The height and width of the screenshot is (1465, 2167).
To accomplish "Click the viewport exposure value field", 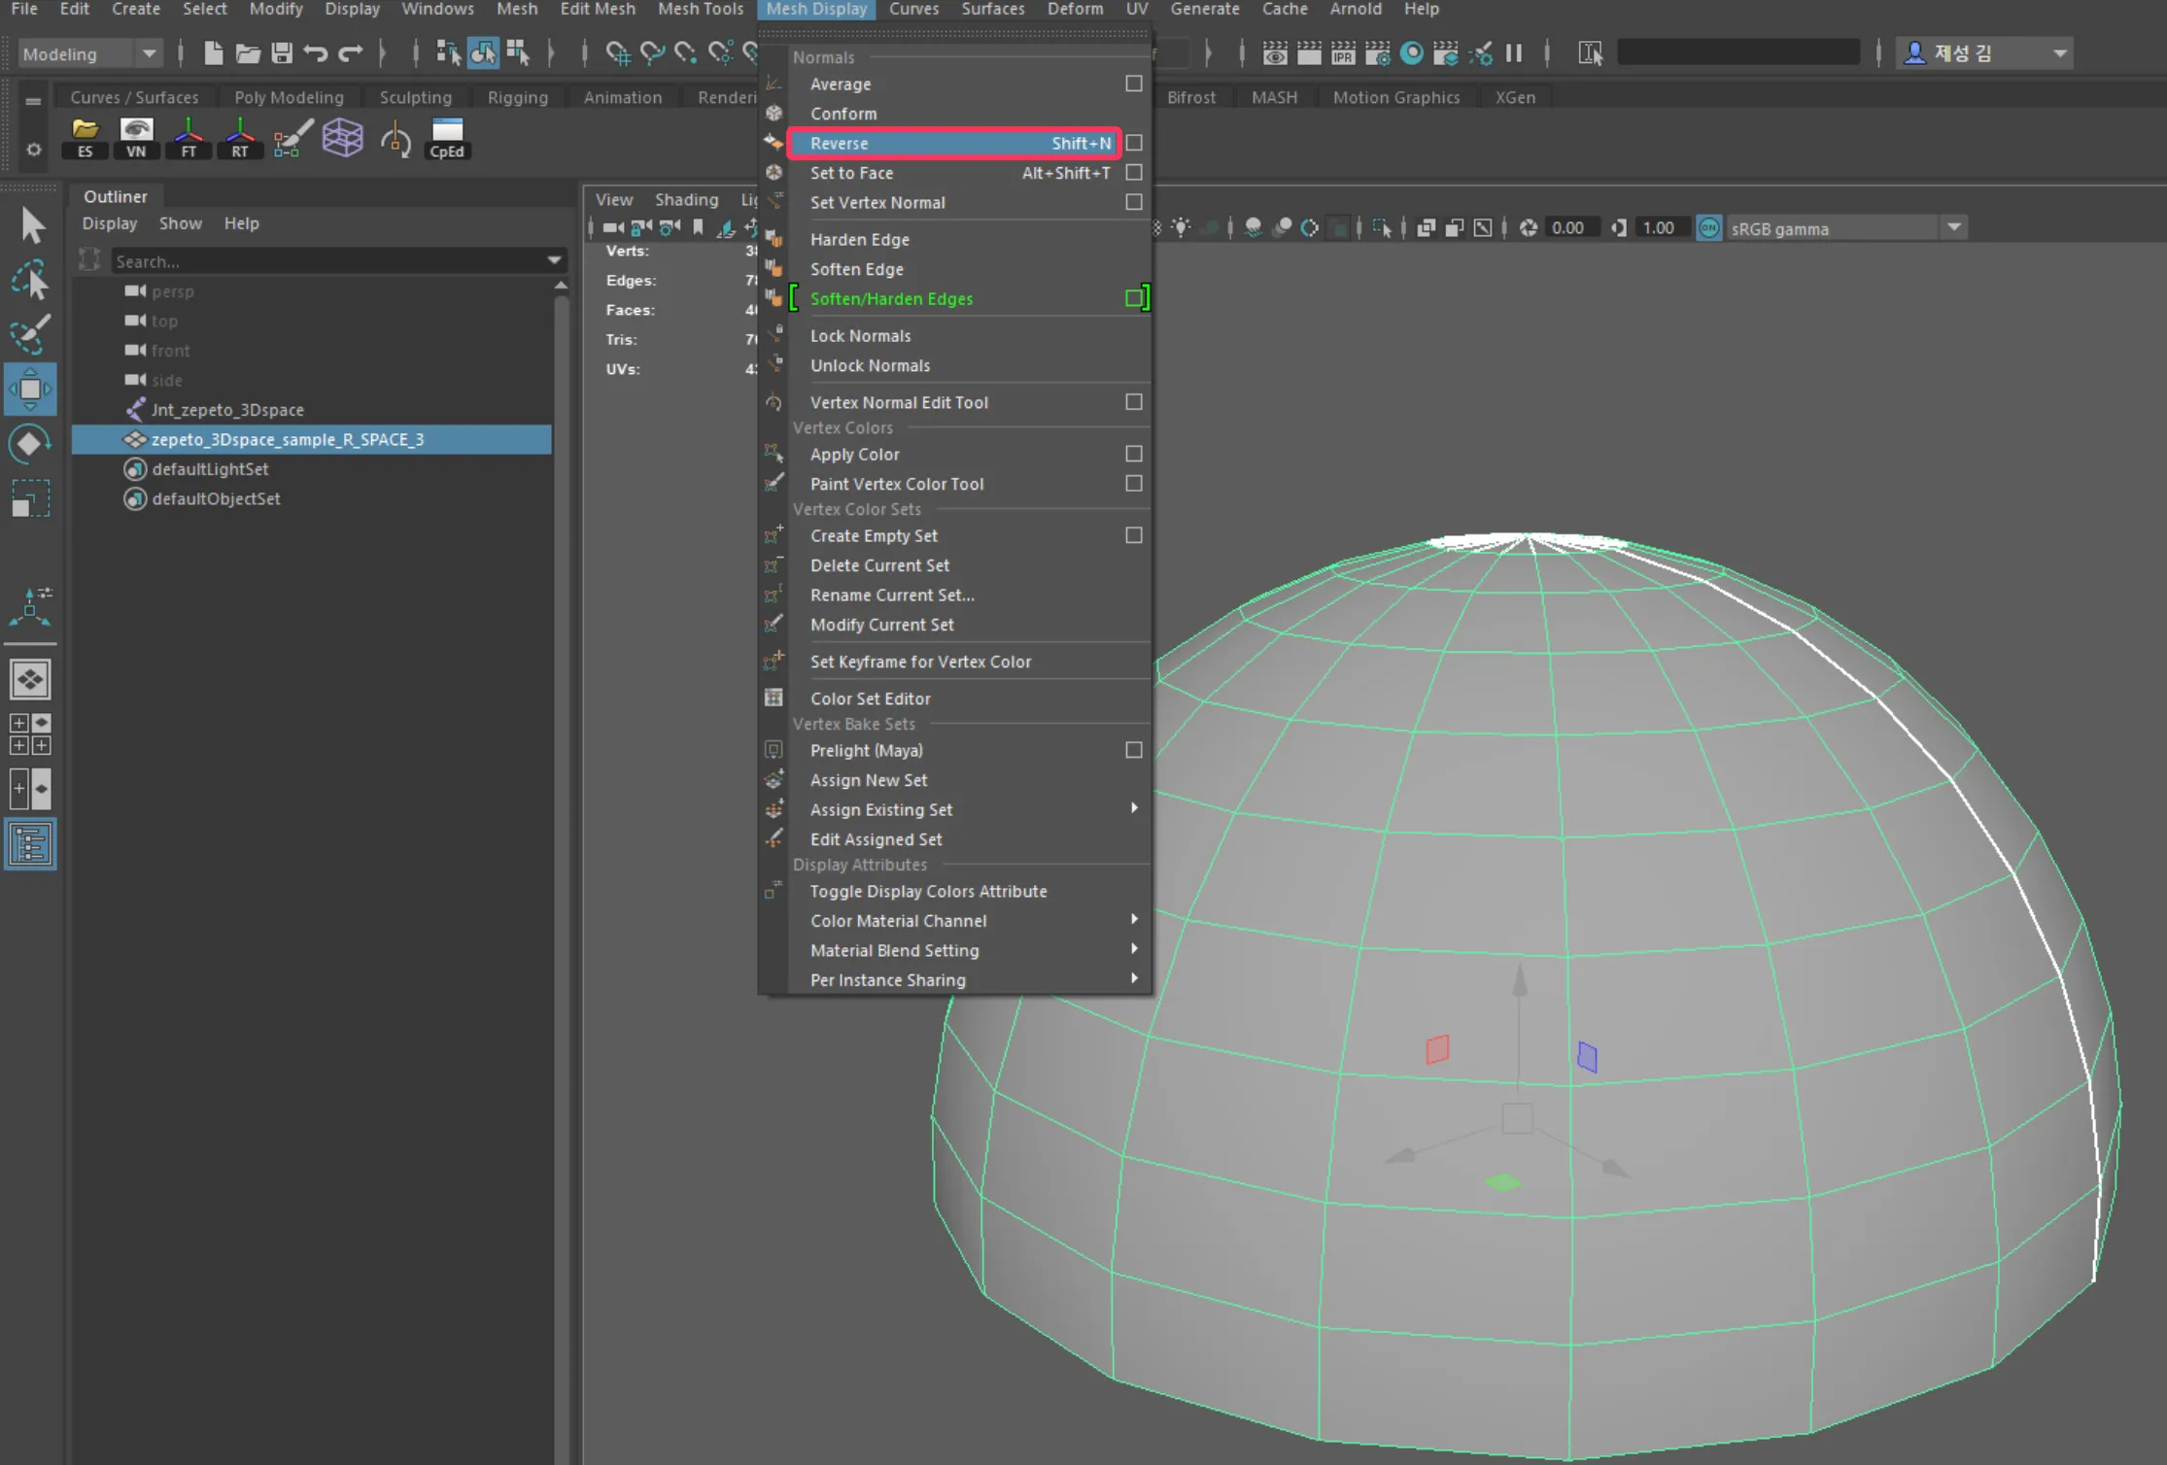I will click(x=1572, y=227).
